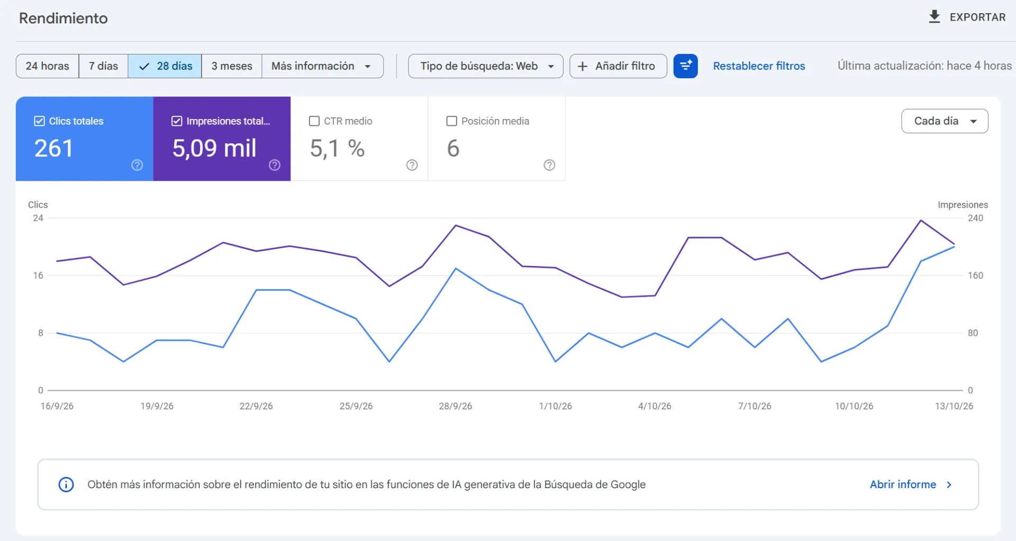1016x541 pixels.
Task: Click the 28/9/26 date label on chart
Action: [x=455, y=406]
